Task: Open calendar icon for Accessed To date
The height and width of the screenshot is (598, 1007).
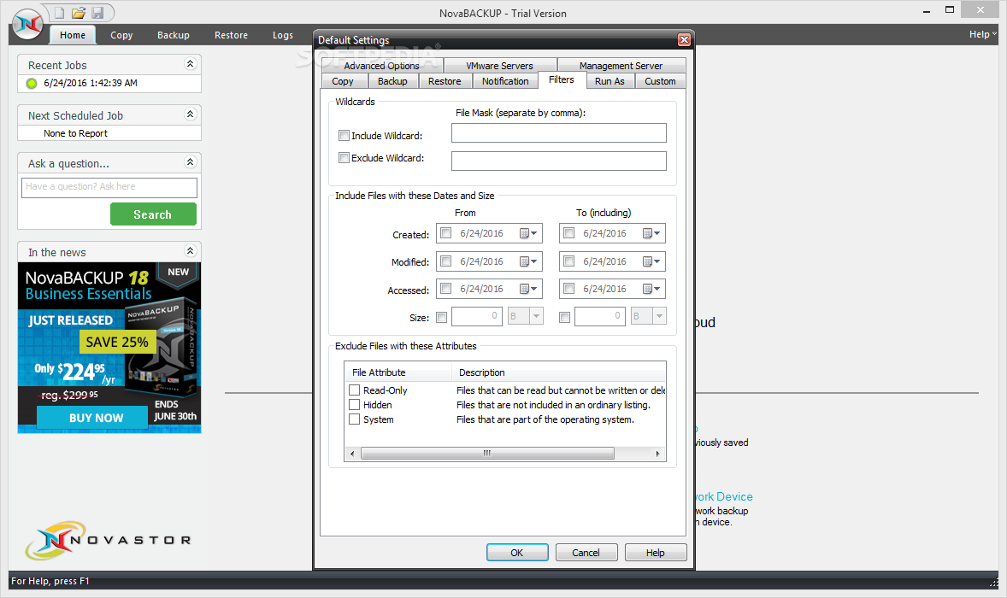Action: tap(651, 290)
